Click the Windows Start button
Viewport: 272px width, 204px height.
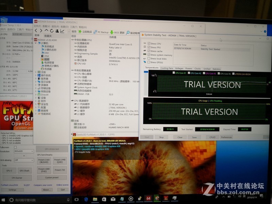coord(3,200)
